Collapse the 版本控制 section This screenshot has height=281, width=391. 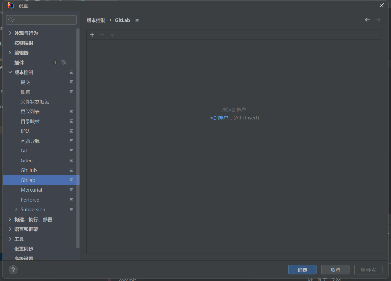(x=10, y=72)
